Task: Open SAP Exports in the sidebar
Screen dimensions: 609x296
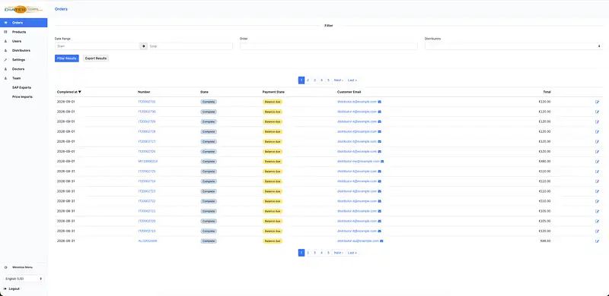Action: click(x=21, y=87)
